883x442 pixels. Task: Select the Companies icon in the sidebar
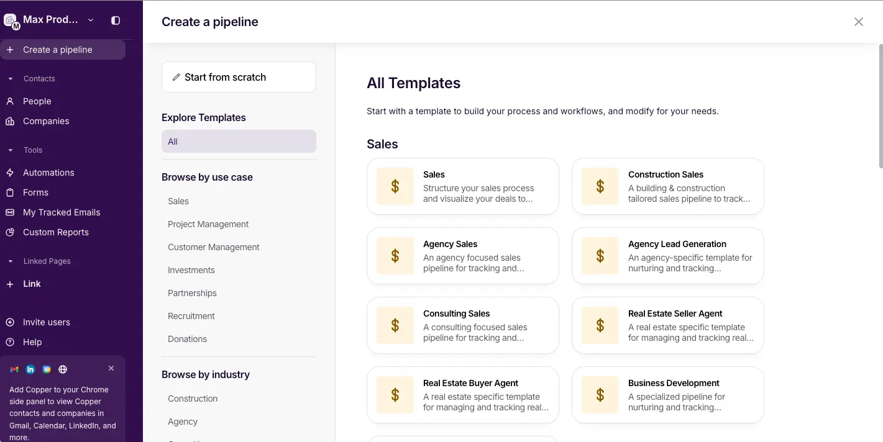click(x=9, y=121)
